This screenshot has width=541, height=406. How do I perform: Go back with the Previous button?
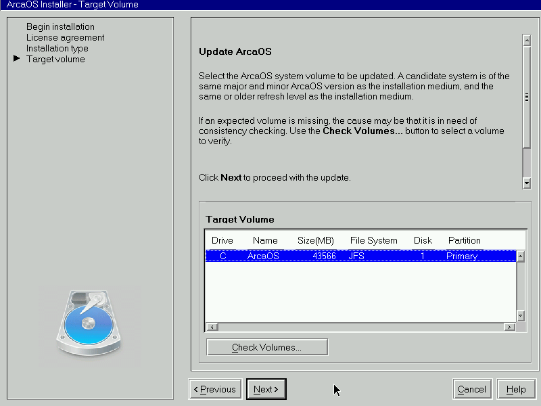pyautogui.click(x=215, y=389)
